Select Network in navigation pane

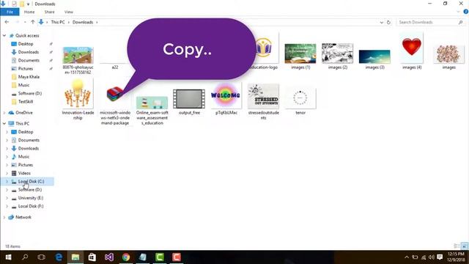tap(23, 217)
